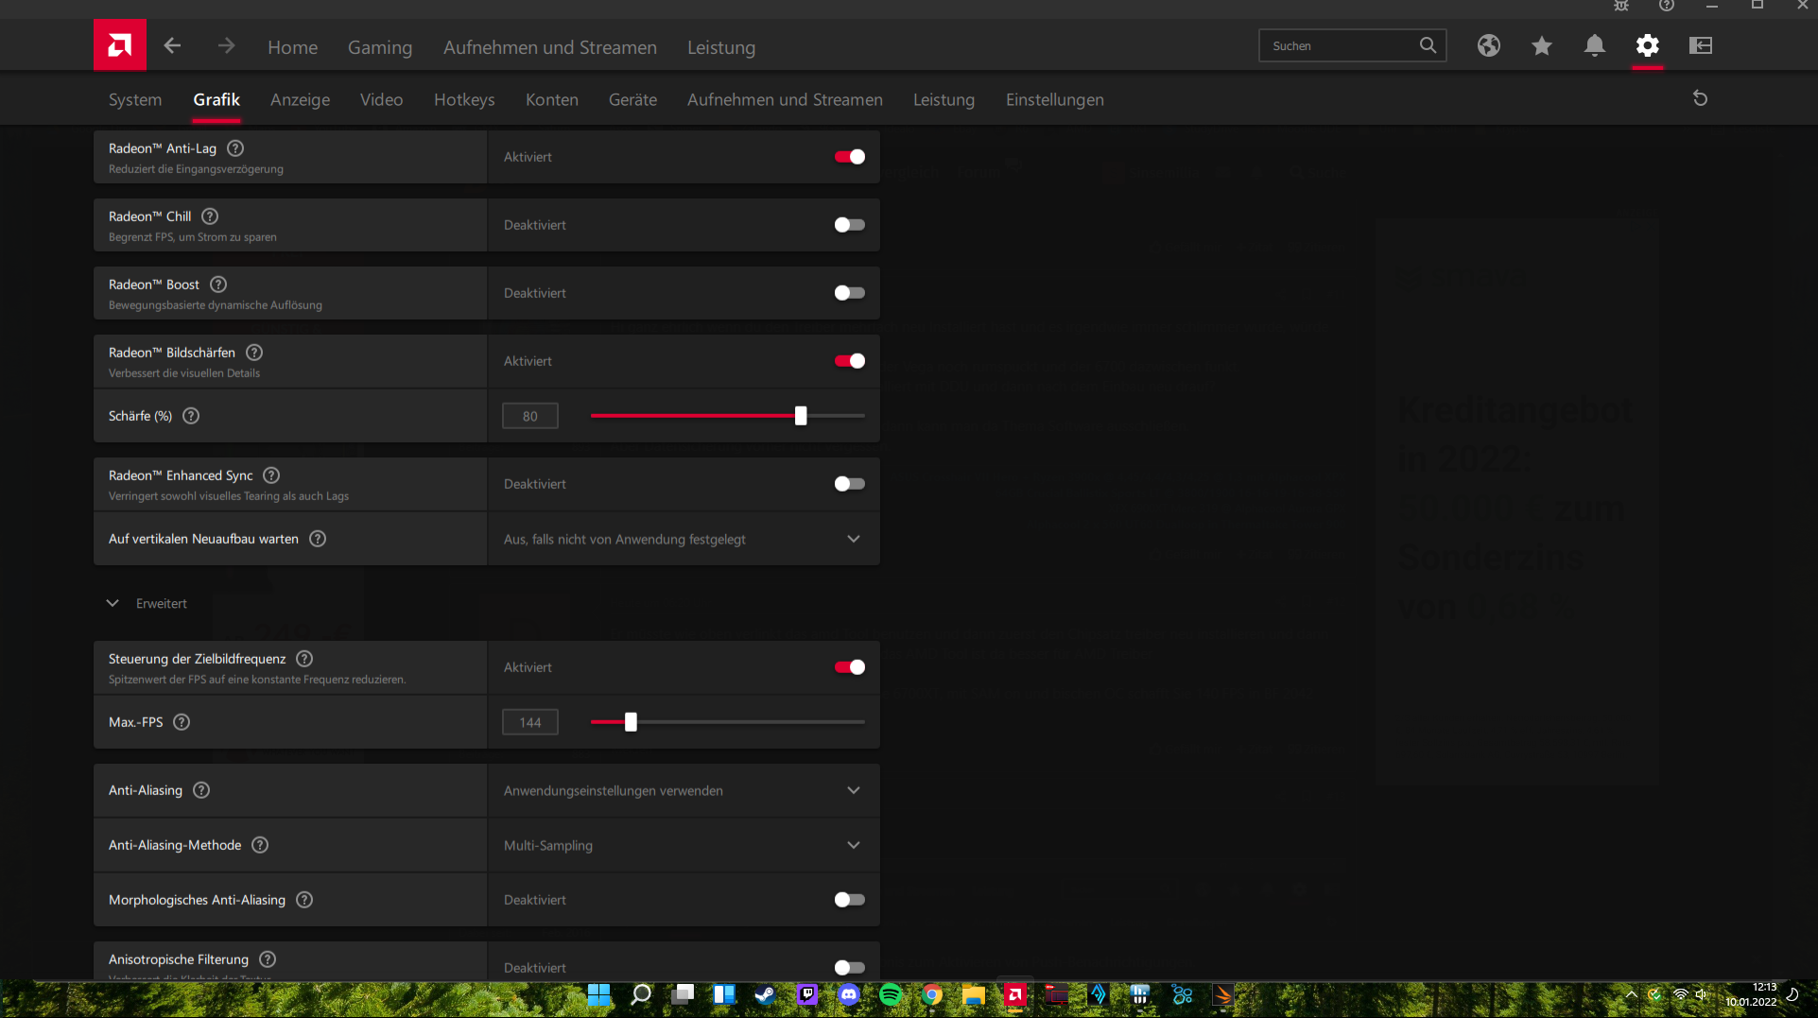Switch to the Anzeige tab

tap(300, 99)
